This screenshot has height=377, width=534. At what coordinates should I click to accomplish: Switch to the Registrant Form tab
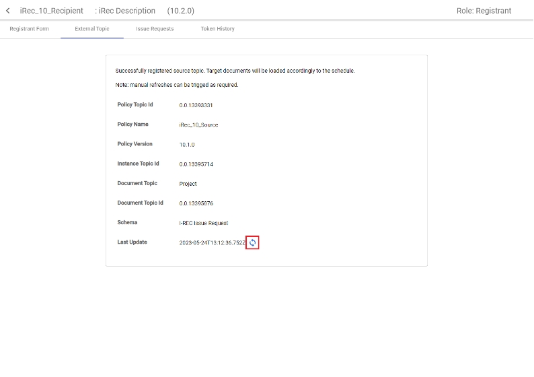pos(29,29)
